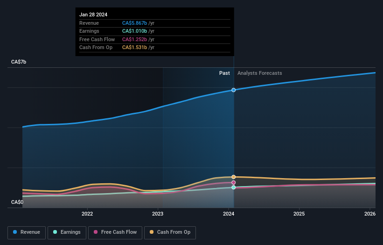Click the 2022 x-axis label
Image resolution: width=383 pixels, height=245 pixels.
[87, 214]
